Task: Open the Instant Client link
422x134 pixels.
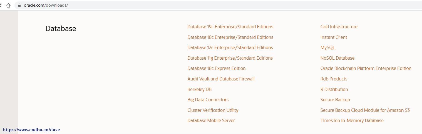Action: (x=334, y=37)
